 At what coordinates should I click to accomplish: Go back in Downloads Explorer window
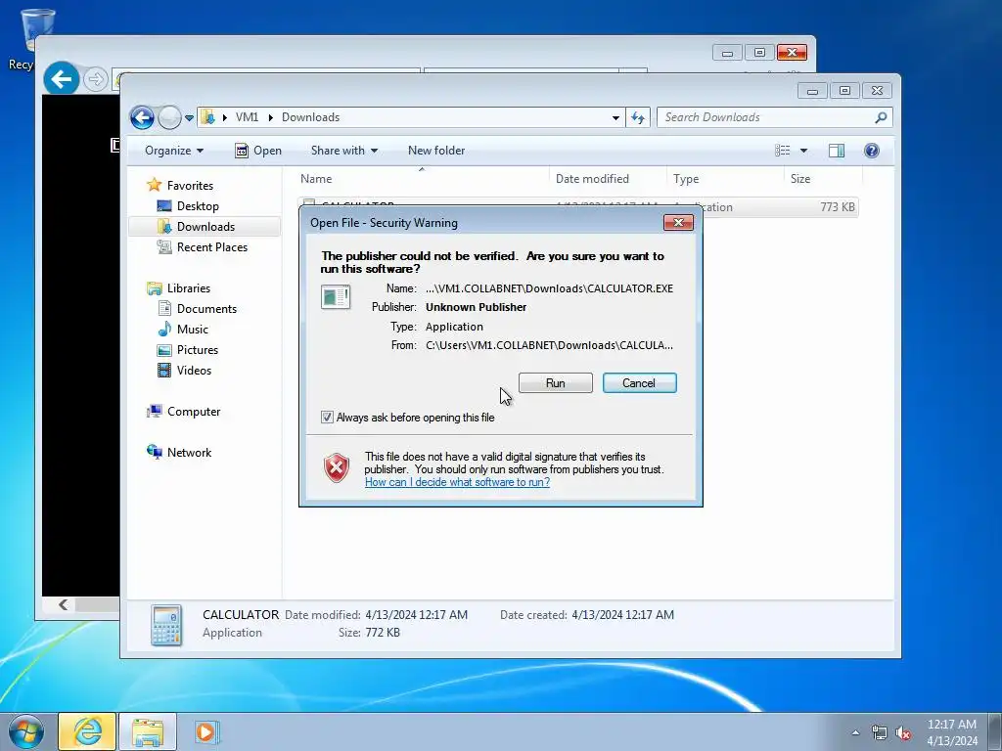142,117
